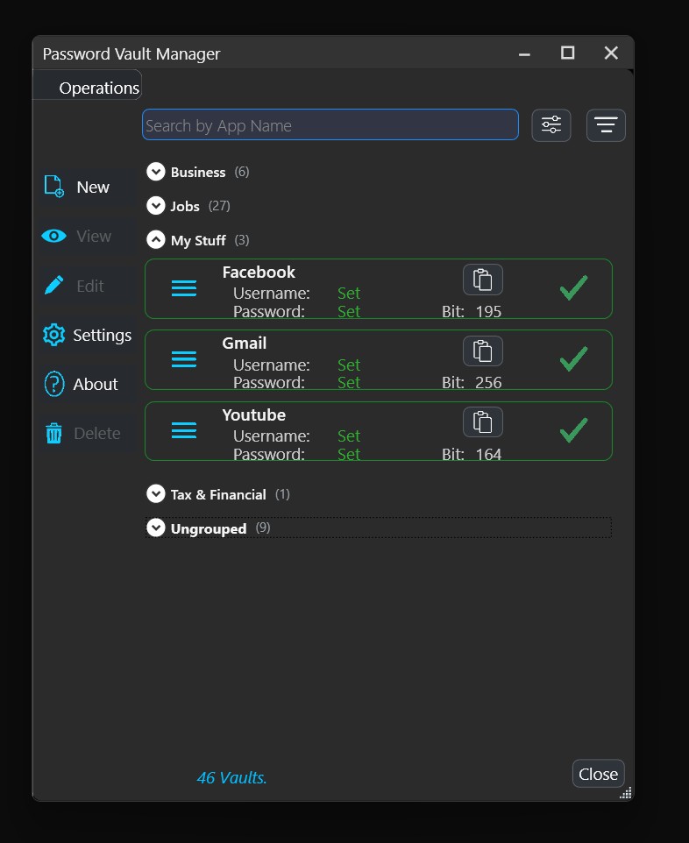Click the Ungrouped group label
The height and width of the screenshot is (843, 689).
[x=208, y=528]
